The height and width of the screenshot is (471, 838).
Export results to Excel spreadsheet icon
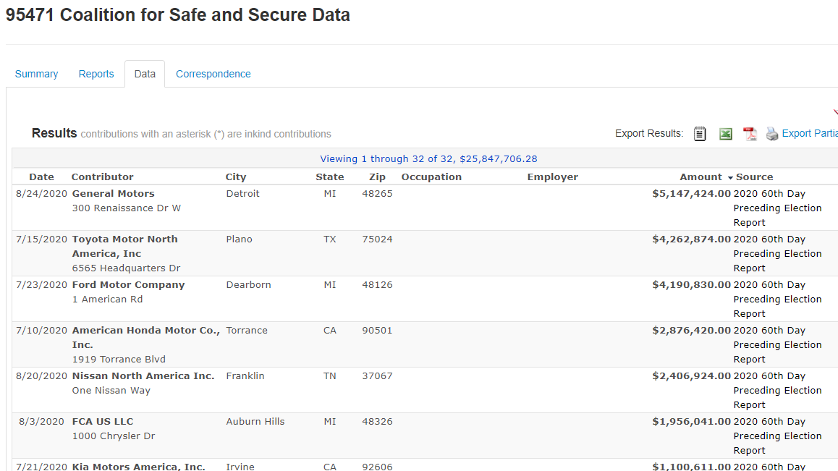point(725,134)
